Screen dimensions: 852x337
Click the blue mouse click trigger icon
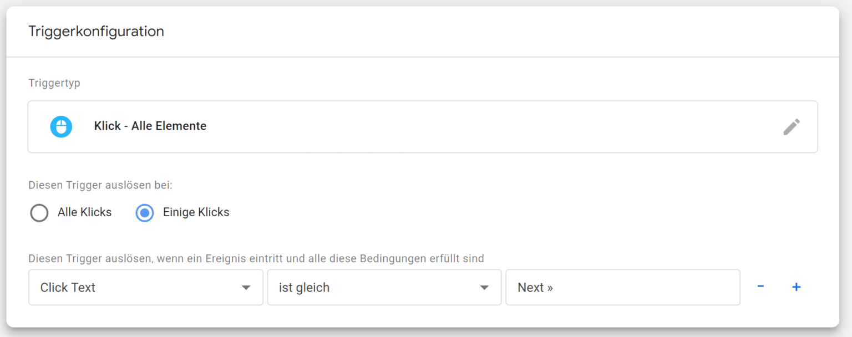[61, 126]
